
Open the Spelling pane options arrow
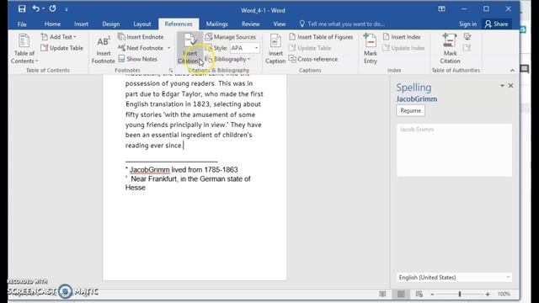(x=502, y=86)
